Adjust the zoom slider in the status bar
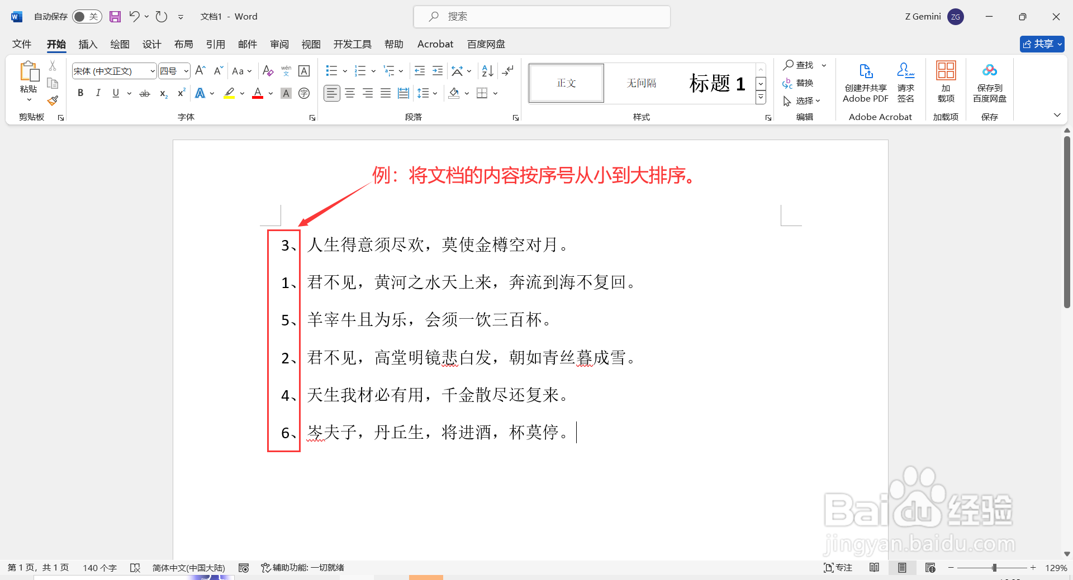 994,567
